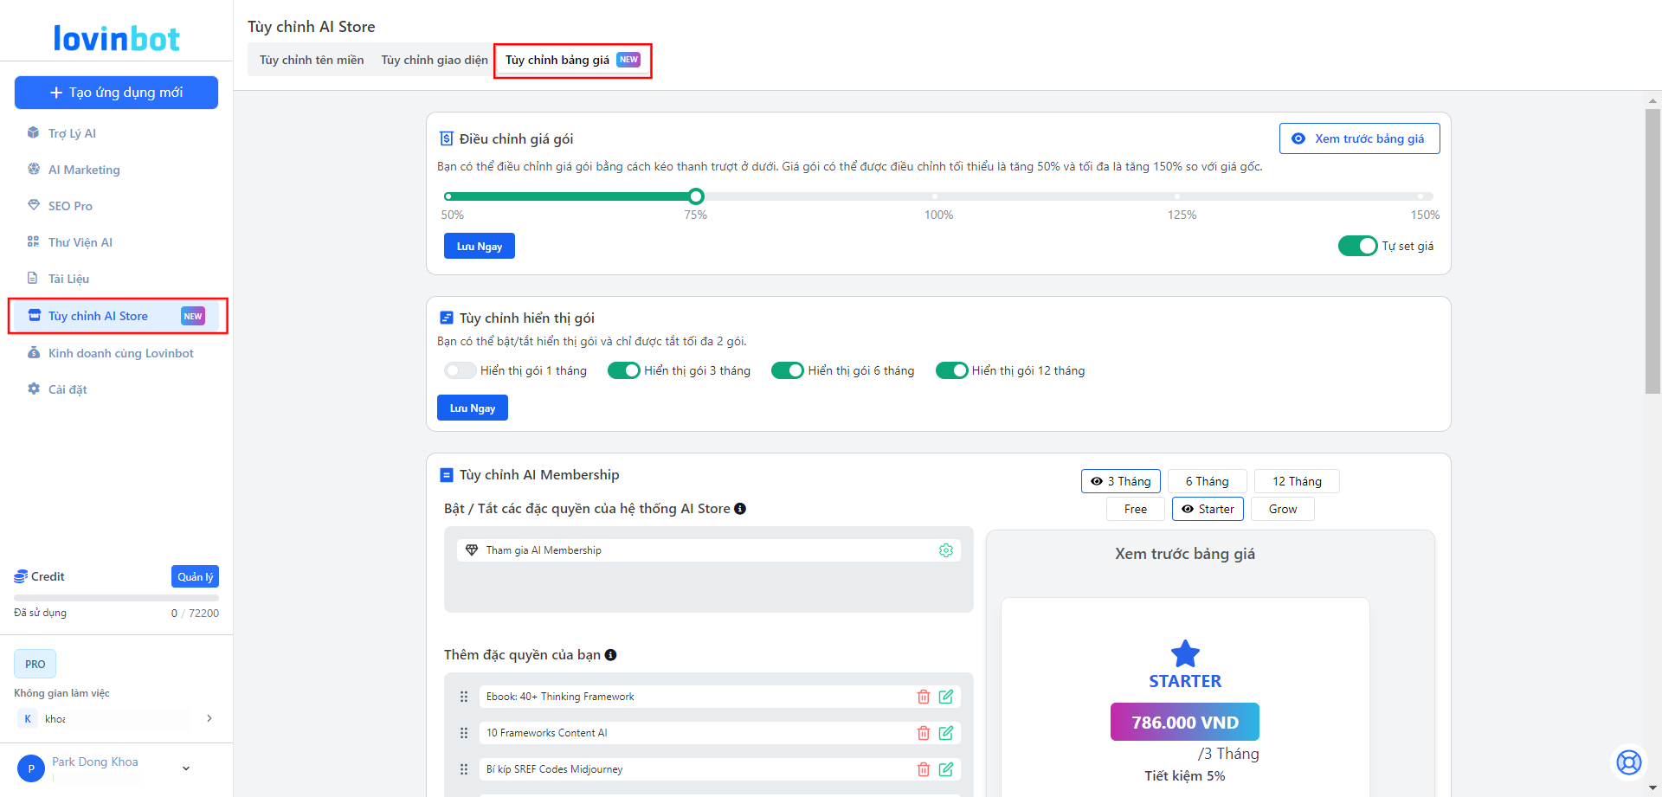
Task: Select the 6 Tháng preview period
Action: [1207, 481]
